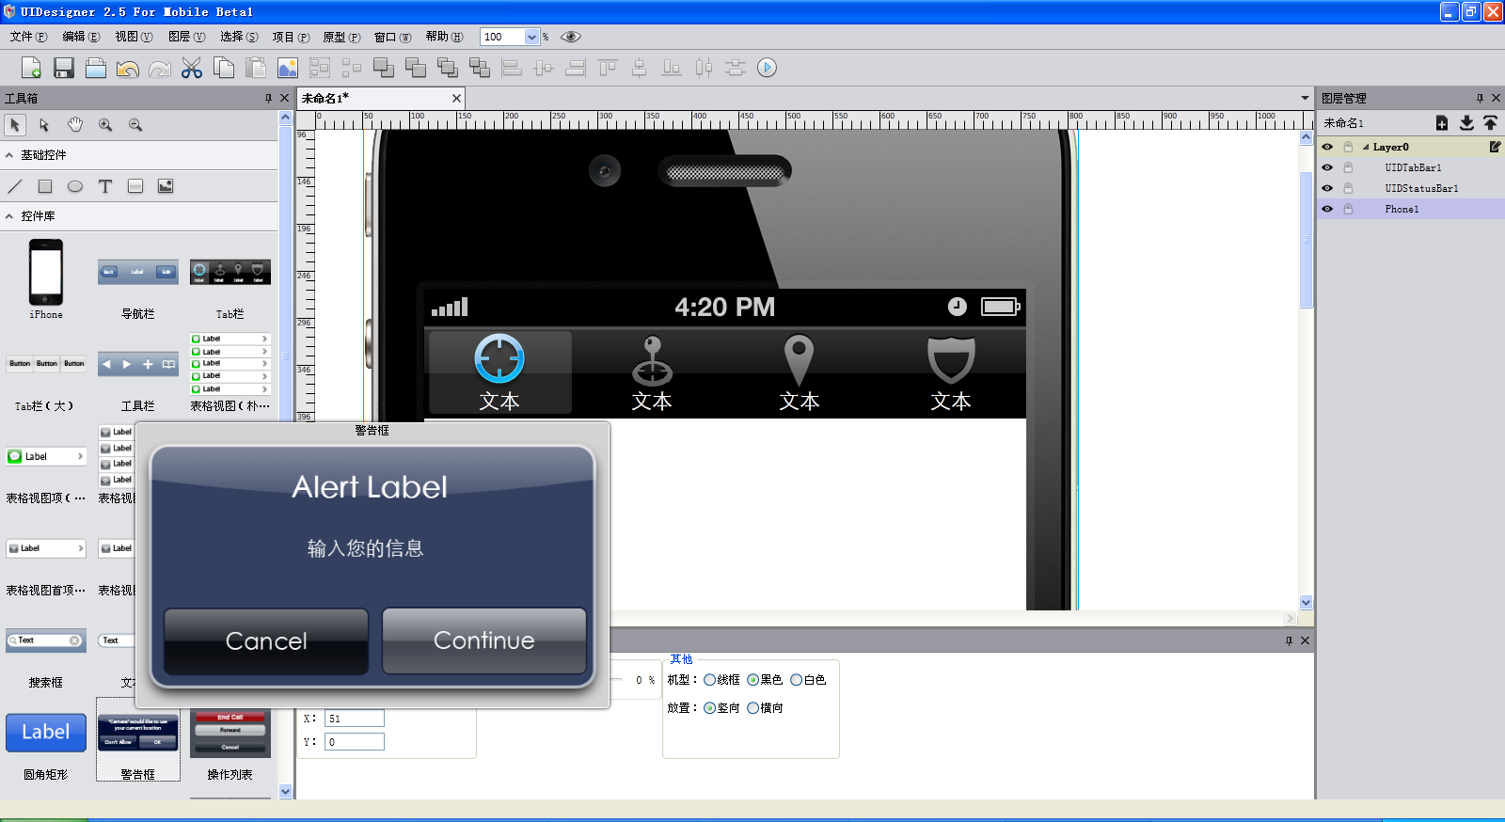Select the white arrow direct-select tool
The image size is (1505, 822).
tap(44, 125)
